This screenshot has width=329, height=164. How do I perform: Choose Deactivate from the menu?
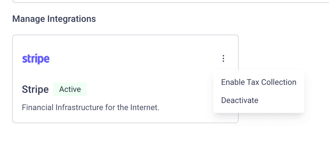click(240, 100)
